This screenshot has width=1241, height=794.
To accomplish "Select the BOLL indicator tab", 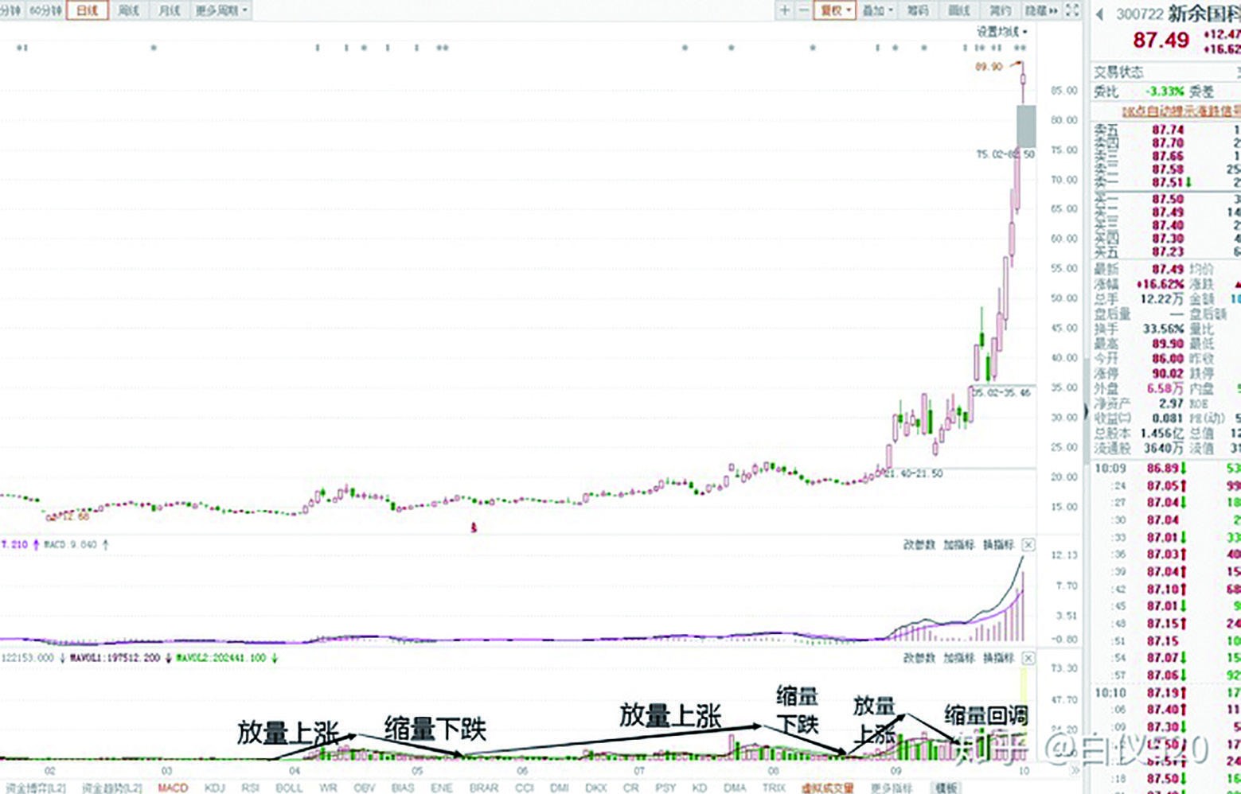I will [x=289, y=788].
